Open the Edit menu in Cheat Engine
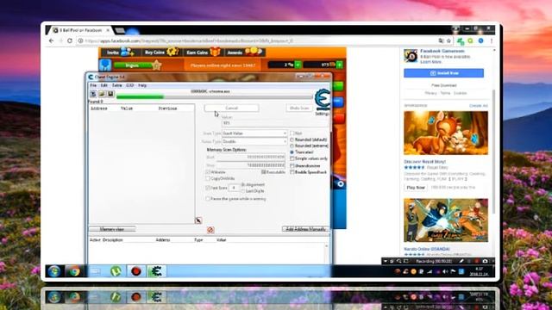 coord(104,85)
